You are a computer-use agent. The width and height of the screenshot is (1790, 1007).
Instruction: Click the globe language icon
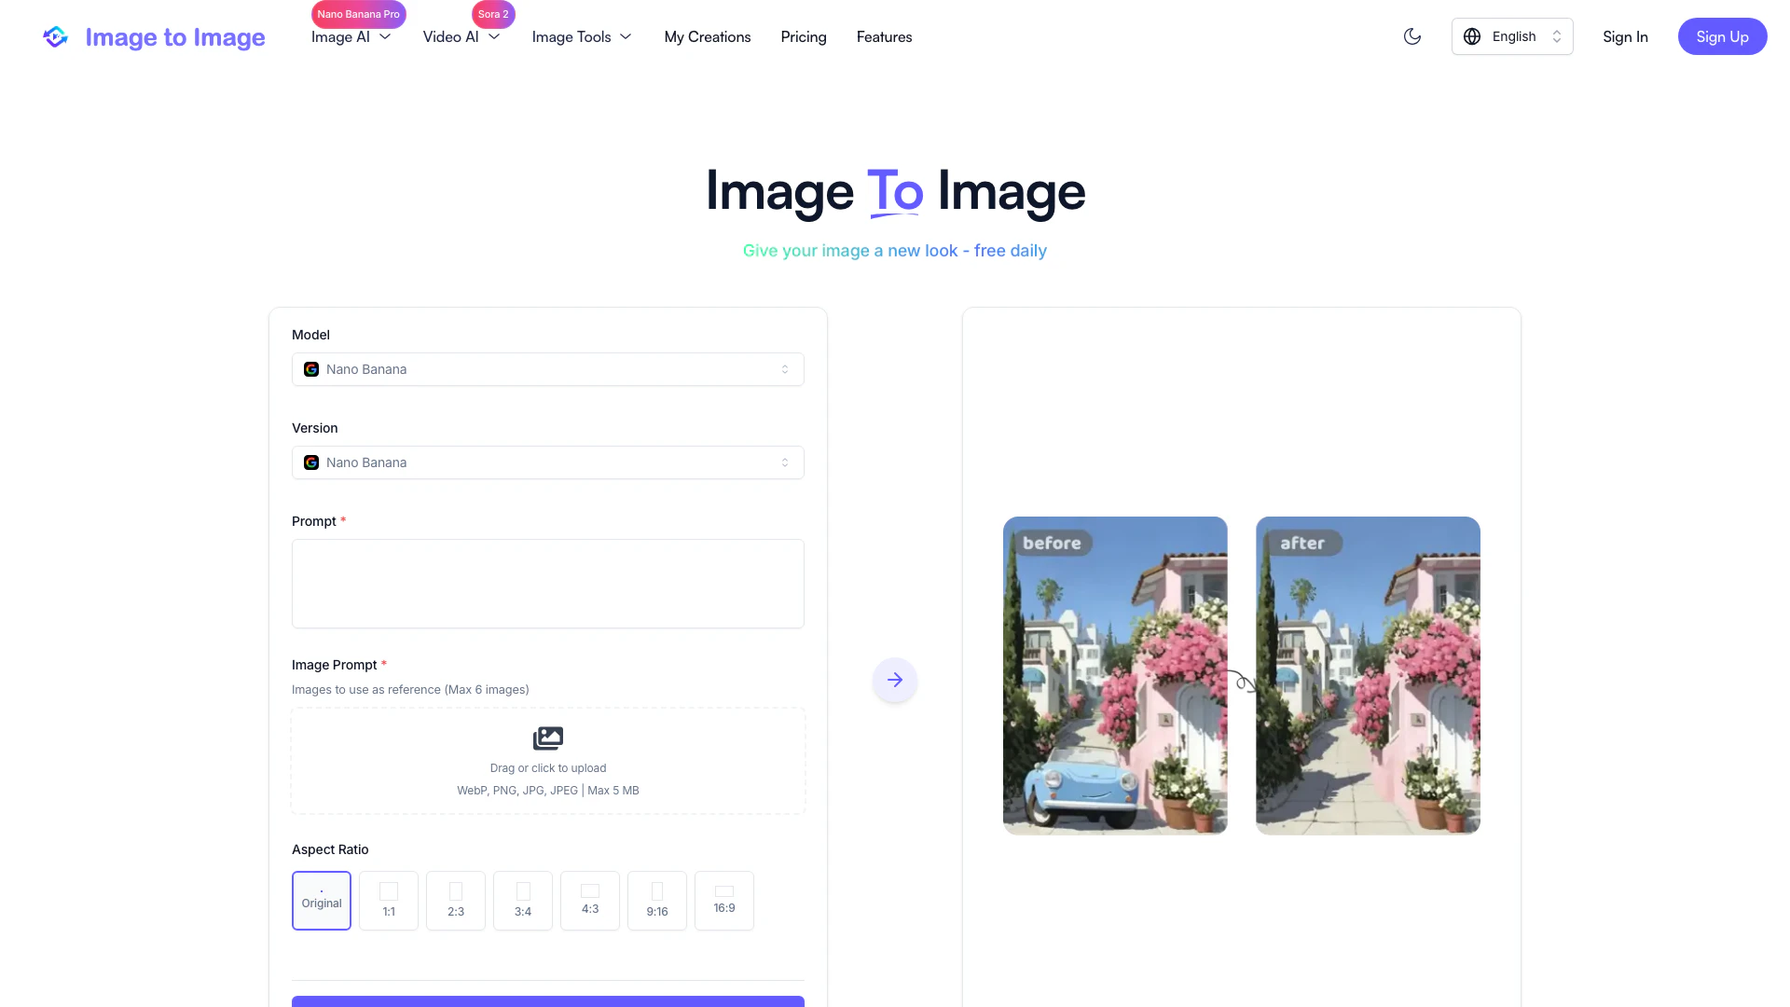tap(1472, 36)
